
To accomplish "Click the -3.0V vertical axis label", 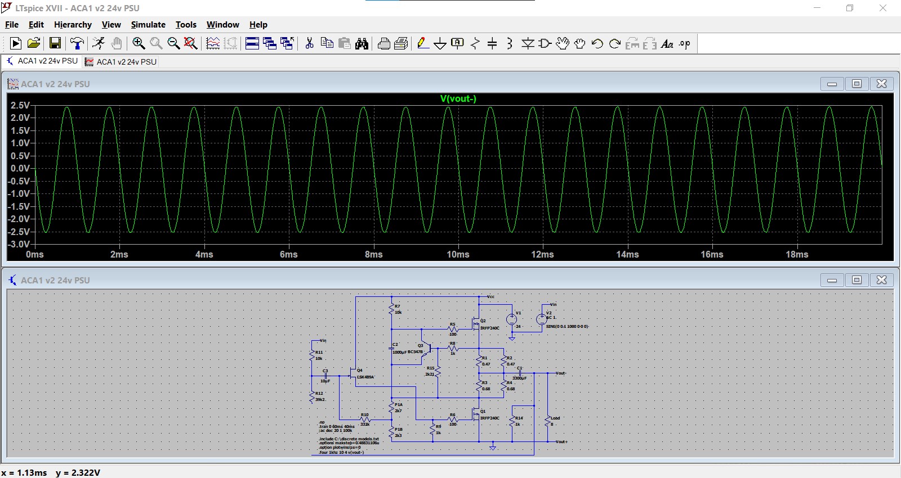I will [x=19, y=244].
